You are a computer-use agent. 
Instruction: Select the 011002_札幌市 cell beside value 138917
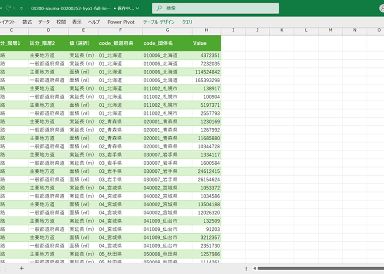pos(167,88)
